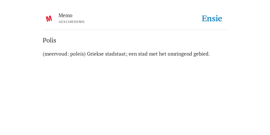The width and height of the screenshot is (270, 135).
Task: Click the word "gebied" ending the definition
Action: tap(202, 54)
